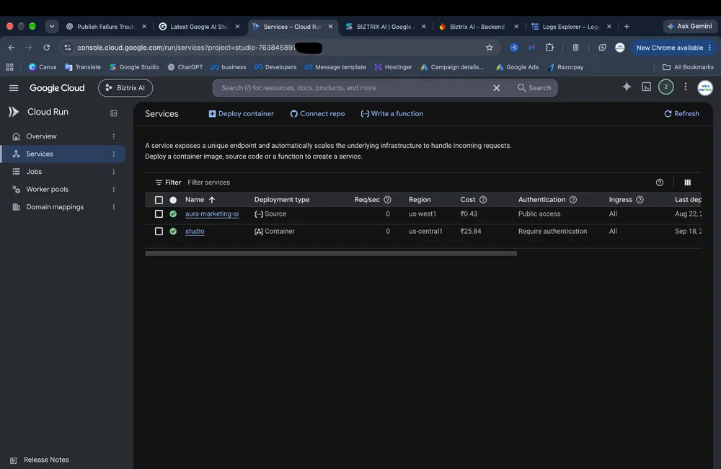Switch to the Biztrix AI - Backend tab
Image resolution: width=721 pixels, height=469 pixels.
coord(477,27)
